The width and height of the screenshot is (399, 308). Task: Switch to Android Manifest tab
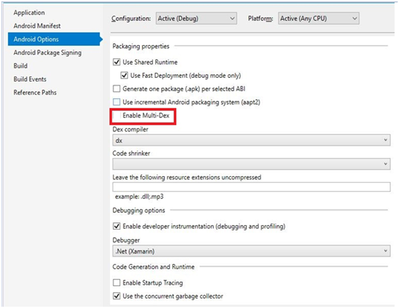37,26
